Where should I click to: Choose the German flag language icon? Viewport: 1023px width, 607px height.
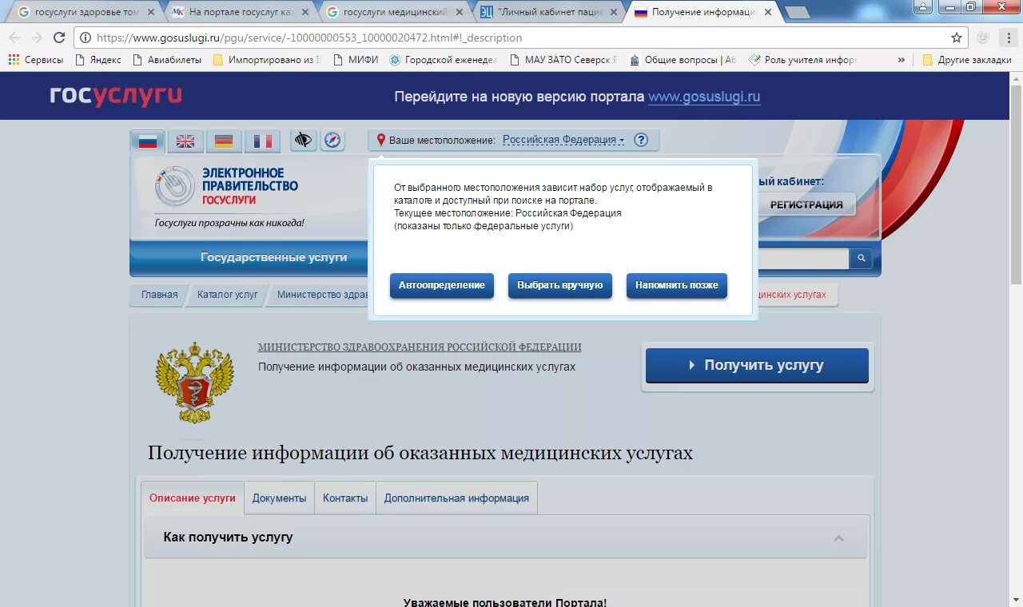pos(224,141)
